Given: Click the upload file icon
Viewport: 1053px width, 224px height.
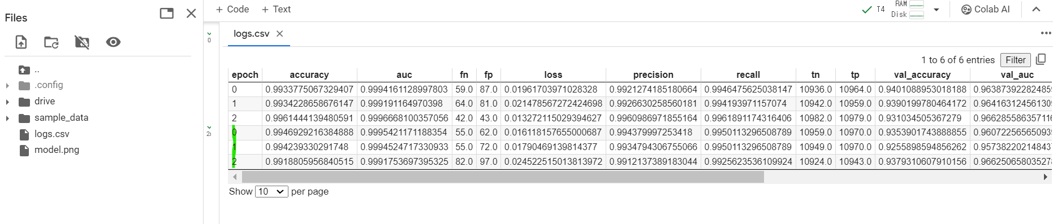Looking at the screenshot, I should [21, 42].
